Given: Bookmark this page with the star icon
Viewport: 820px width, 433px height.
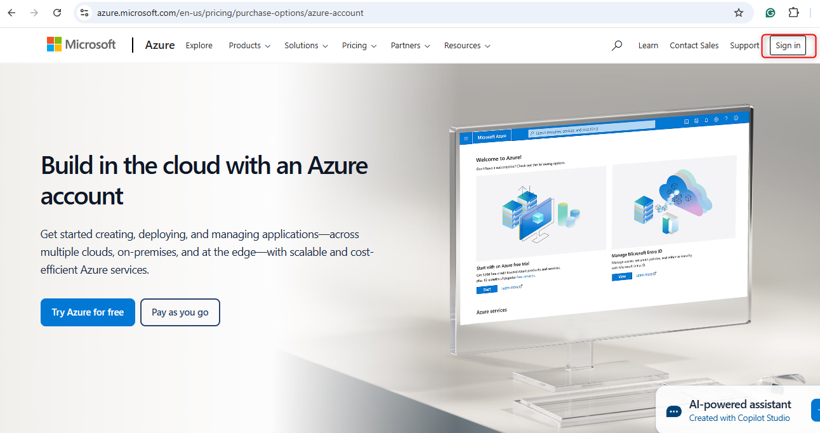Looking at the screenshot, I should click(739, 13).
